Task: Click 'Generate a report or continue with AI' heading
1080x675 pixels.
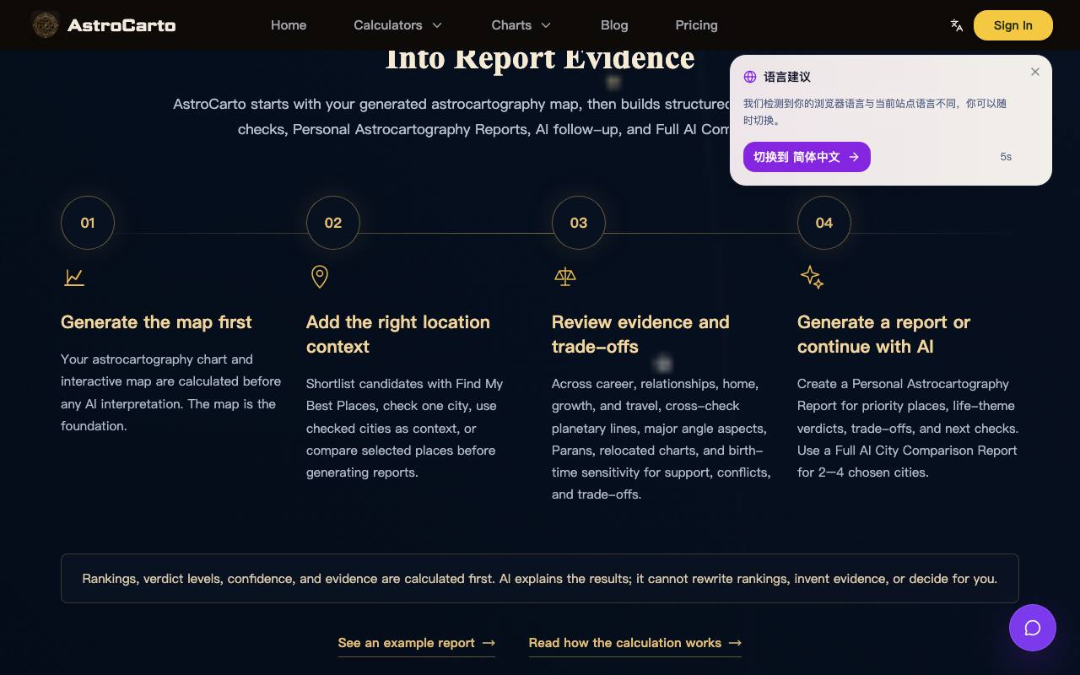Action: pyautogui.click(x=883, y=334)
